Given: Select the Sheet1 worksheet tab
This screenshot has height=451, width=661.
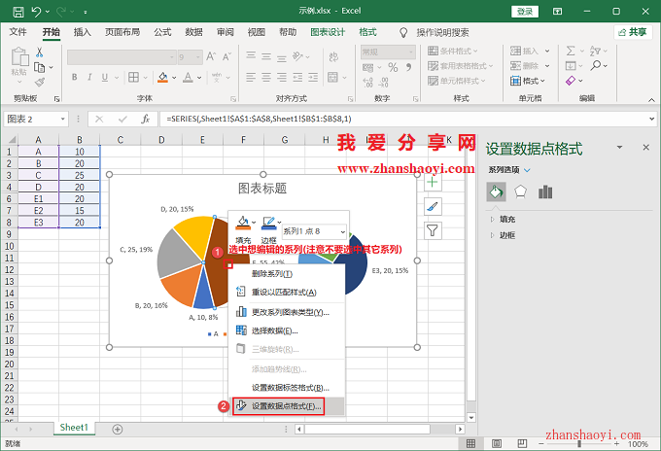Looking at the screenshot, I should click(74, 428).
